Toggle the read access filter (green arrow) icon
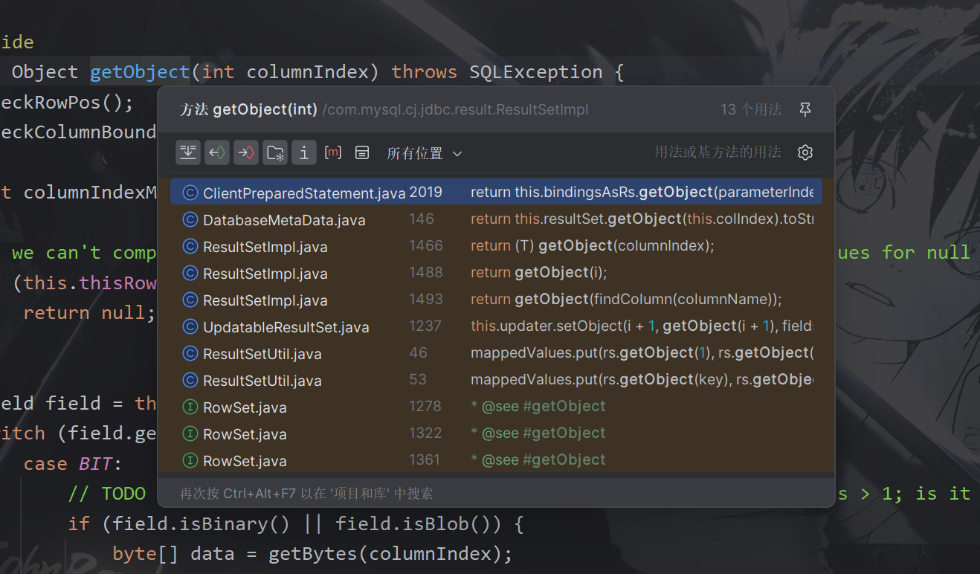 pyautogui.click(x=217, y=152)
